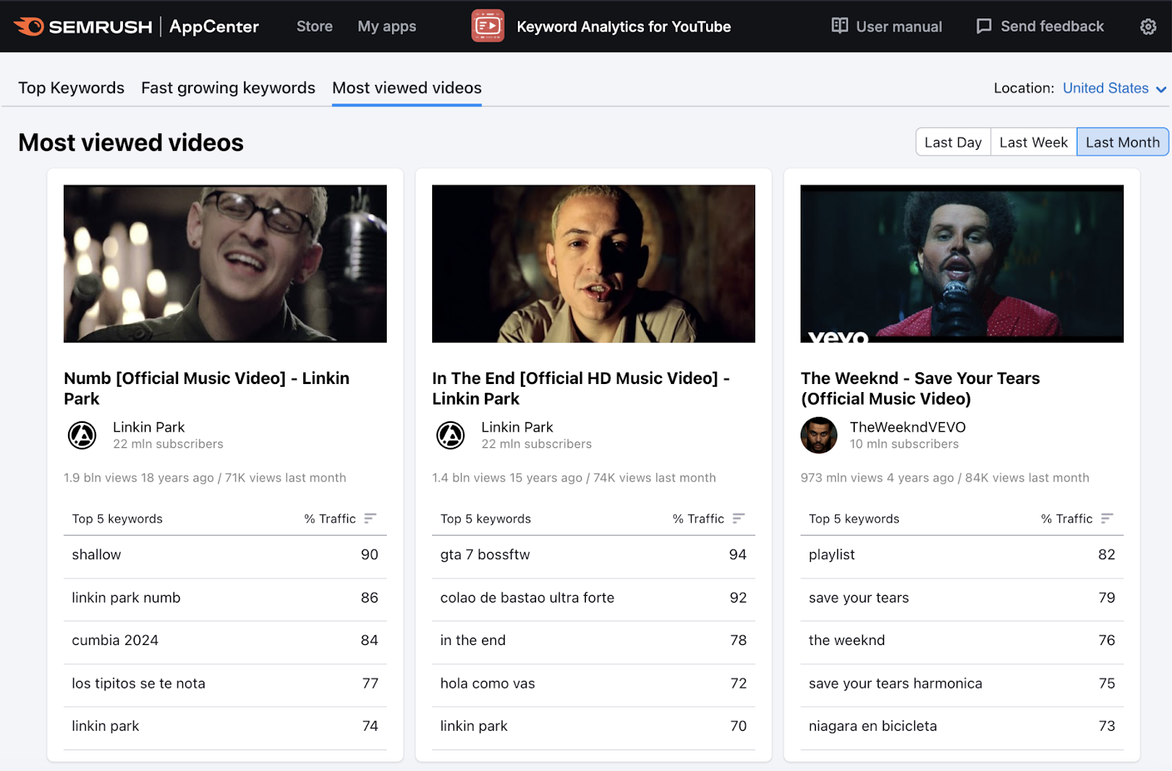The width and height of the screenshot is (1172, 771).
Task: Click the Linkin Park channel name
Action: (x=149, y=427)
